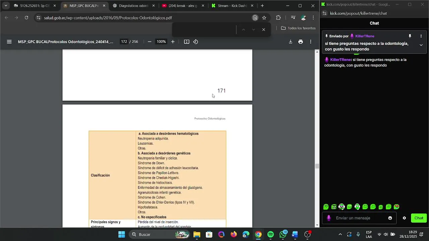Open chat settings gear icon
This screenshot has width=429, height=241.
coord(404,218)
